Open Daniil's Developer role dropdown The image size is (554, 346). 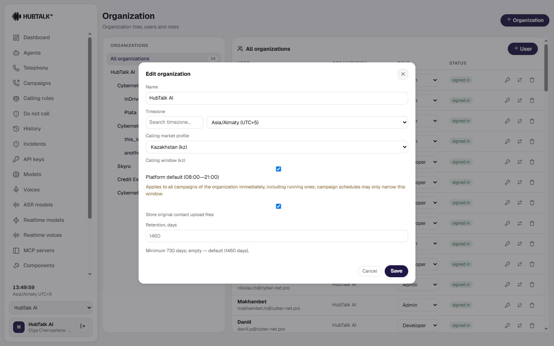418,325
